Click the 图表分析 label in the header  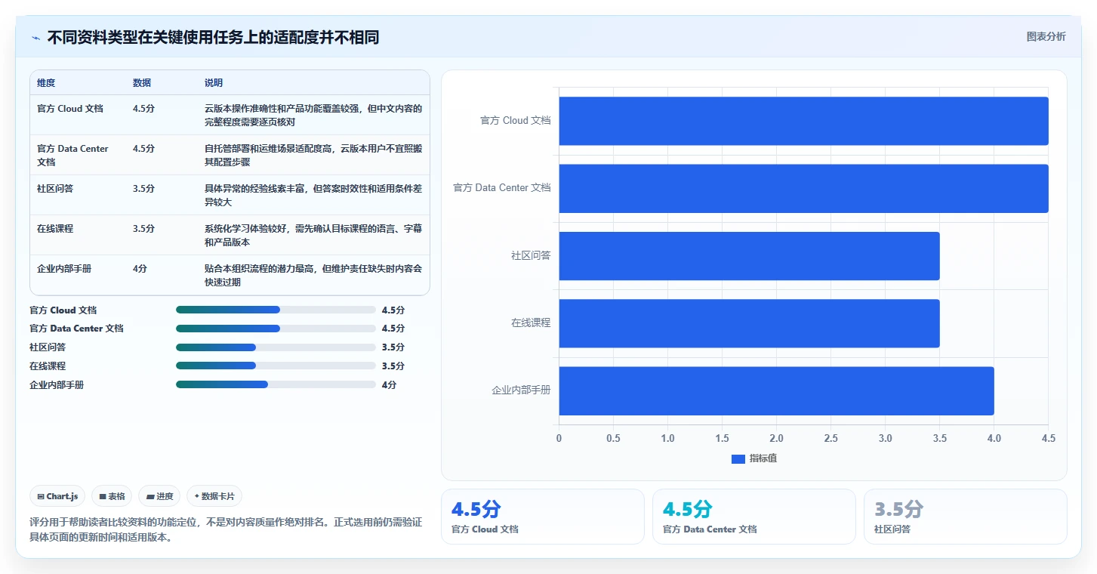[x=1046, y=36]
